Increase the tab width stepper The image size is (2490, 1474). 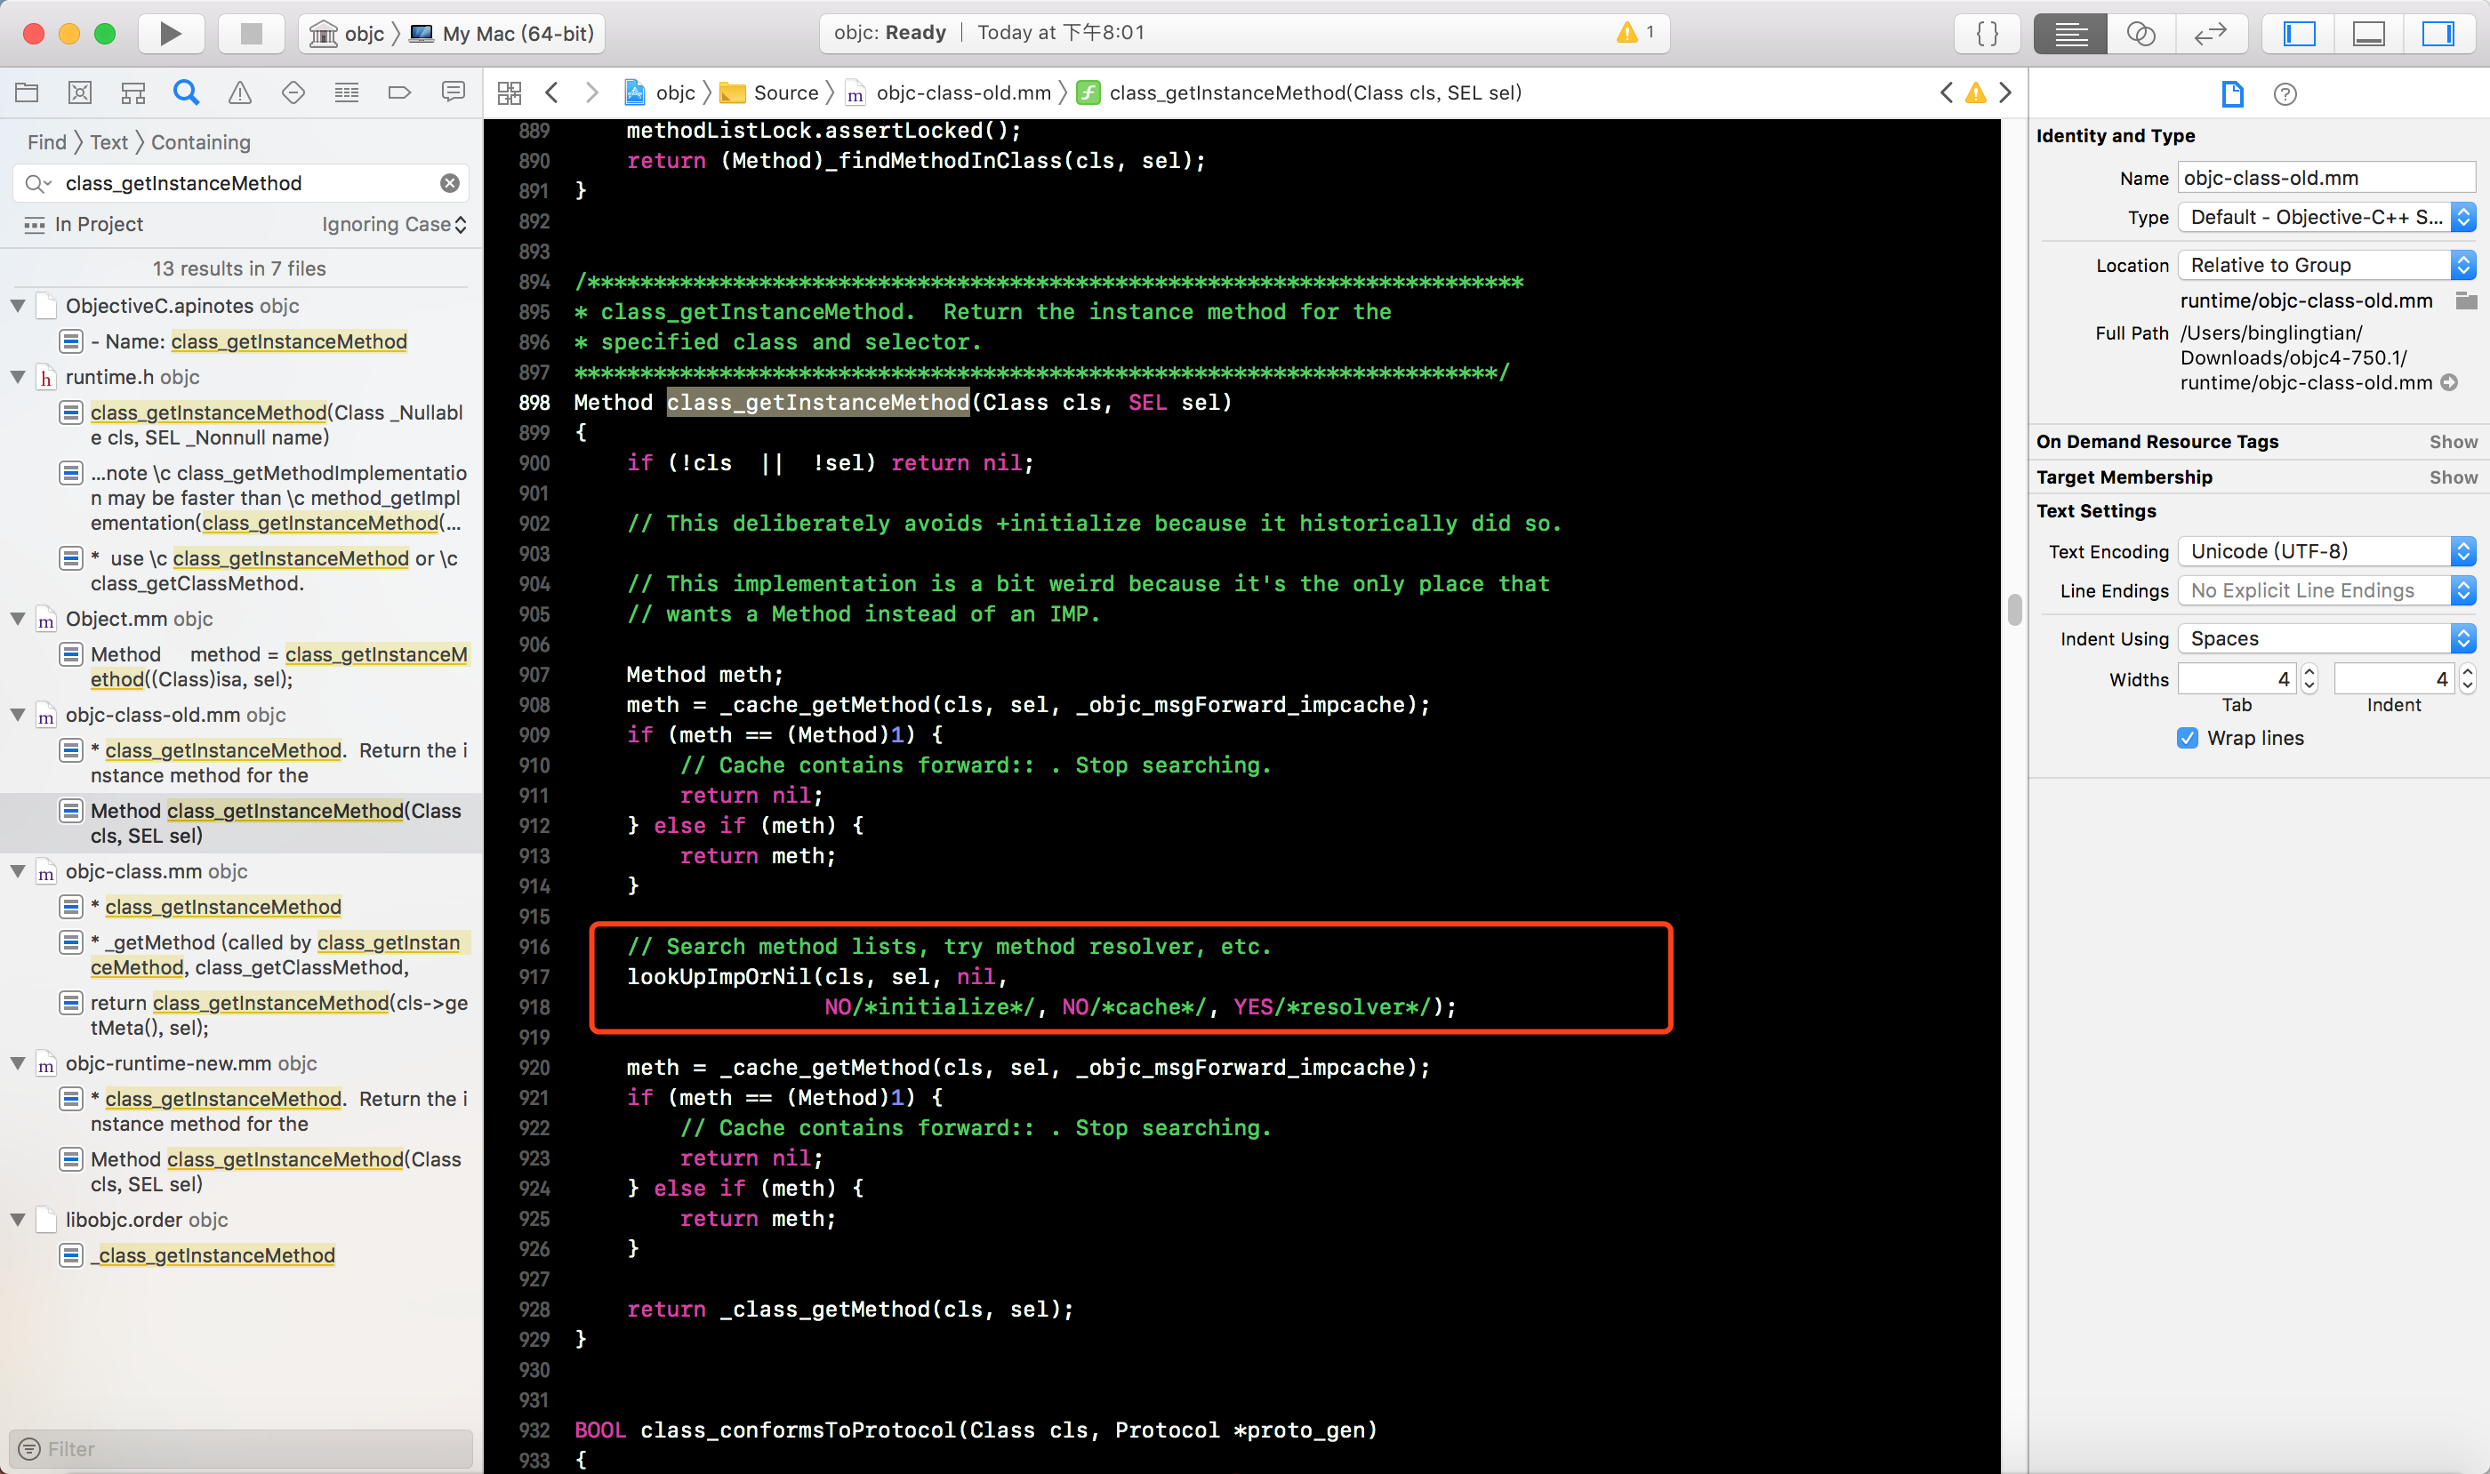click(2309, 671)
